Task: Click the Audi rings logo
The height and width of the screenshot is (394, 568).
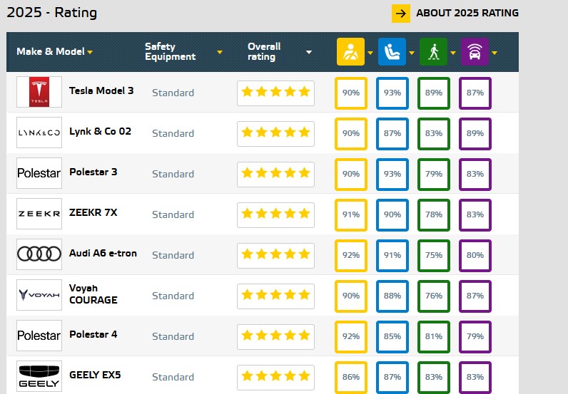Action: [39, 254]
